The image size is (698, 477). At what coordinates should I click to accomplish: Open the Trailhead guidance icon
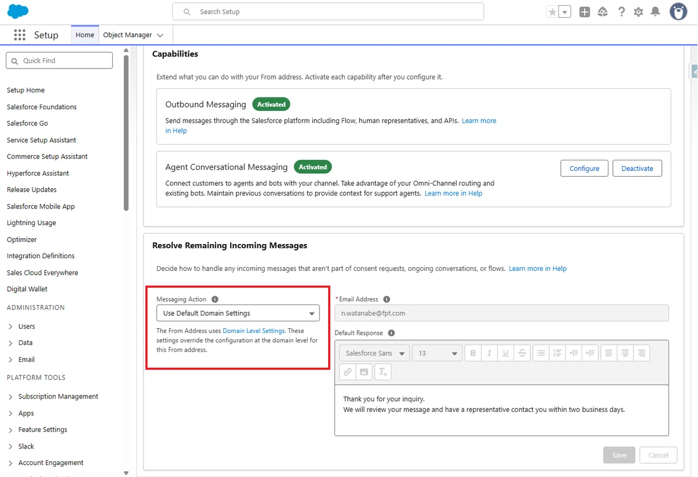point(603,12)
